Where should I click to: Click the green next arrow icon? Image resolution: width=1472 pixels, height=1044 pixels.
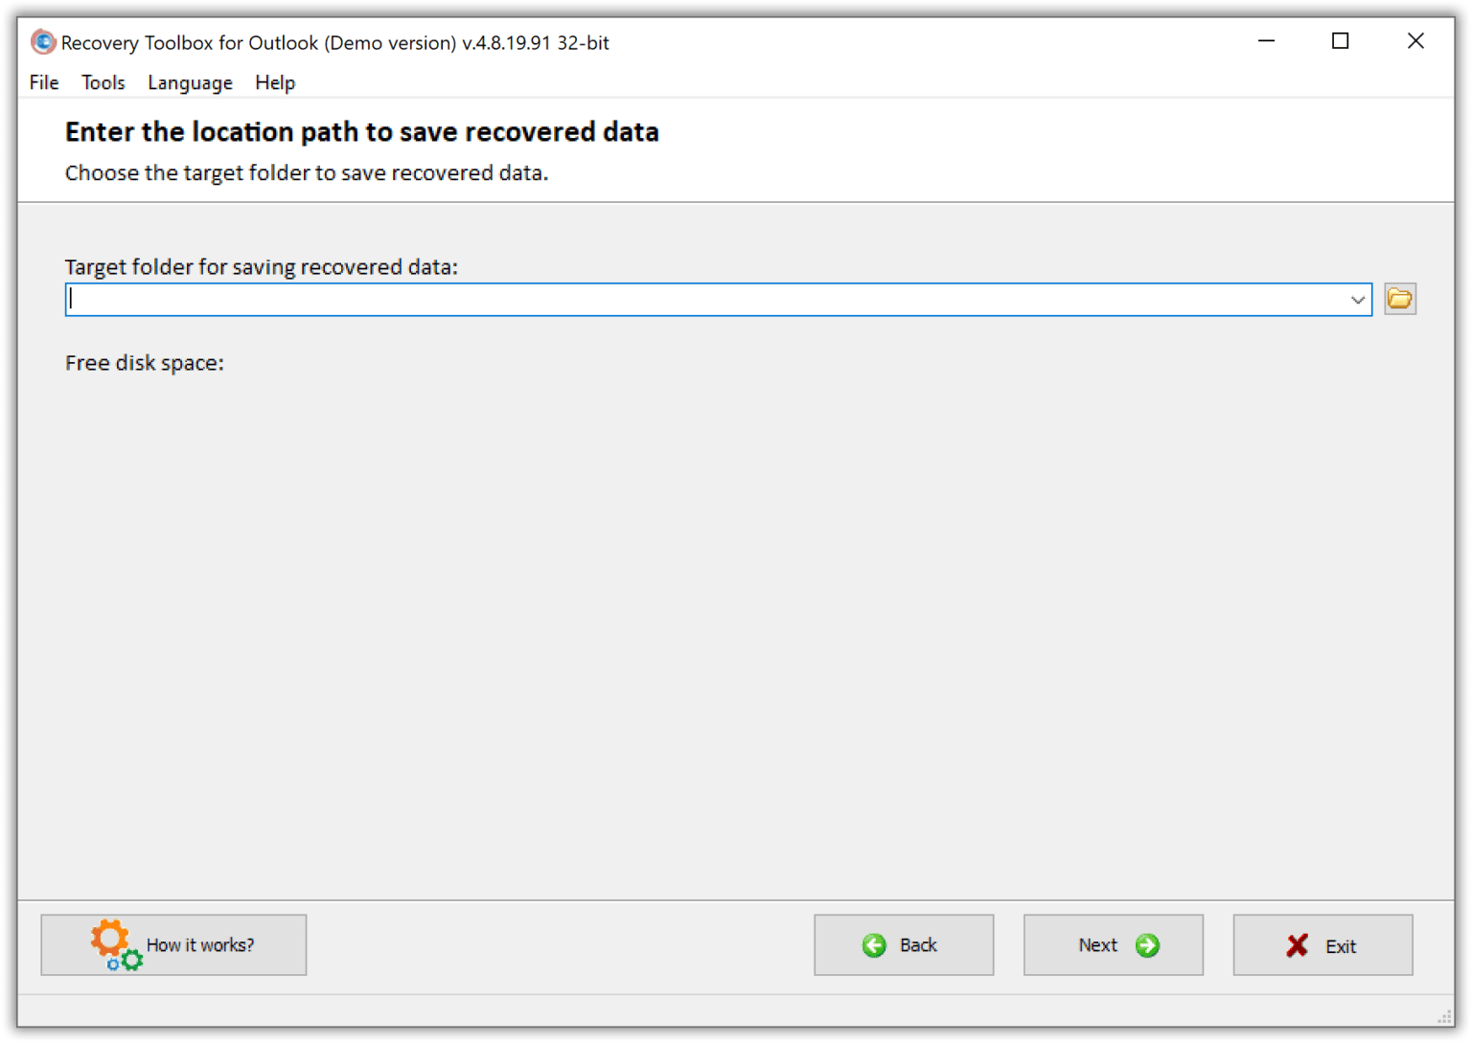tap(1147, 944)
